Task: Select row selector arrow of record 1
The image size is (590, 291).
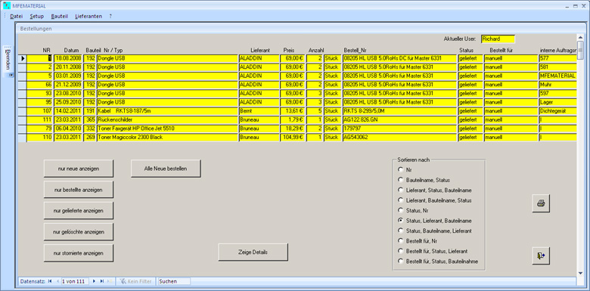Action: 23,58
